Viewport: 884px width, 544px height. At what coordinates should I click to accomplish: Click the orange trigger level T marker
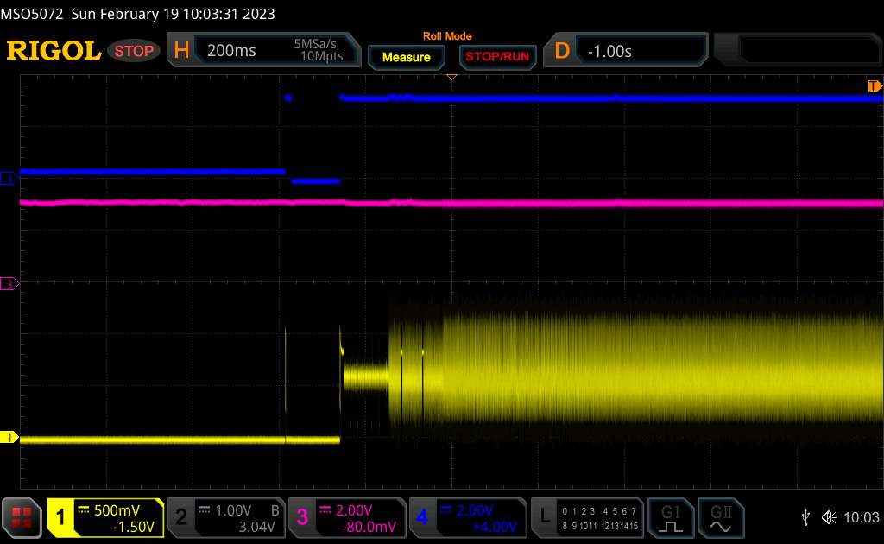pyautogui.click(x=875, y=85)
